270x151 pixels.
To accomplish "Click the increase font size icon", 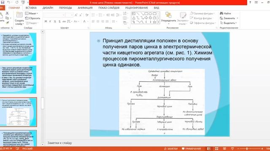I will pos(76,15).
